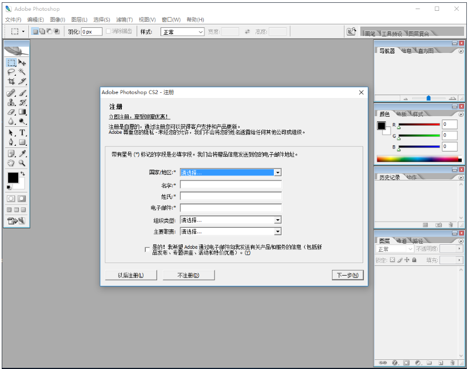Enable the Adobe email updates checkbox
The width and height of the screenshot is (468, 369).
click(147, 249)
